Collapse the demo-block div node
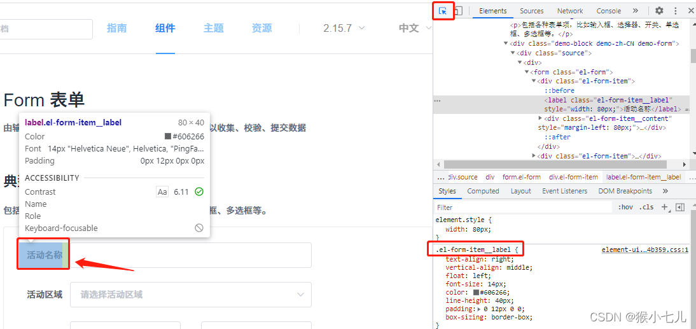Viewport: 696px width, 329px height. 506,43
